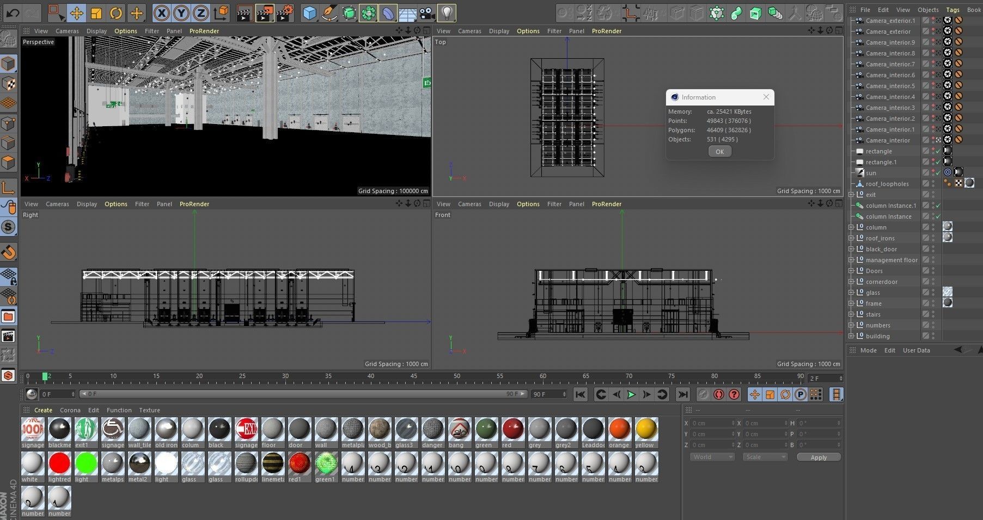Activate the Move tool in the top toolbar

click(76, 13)
